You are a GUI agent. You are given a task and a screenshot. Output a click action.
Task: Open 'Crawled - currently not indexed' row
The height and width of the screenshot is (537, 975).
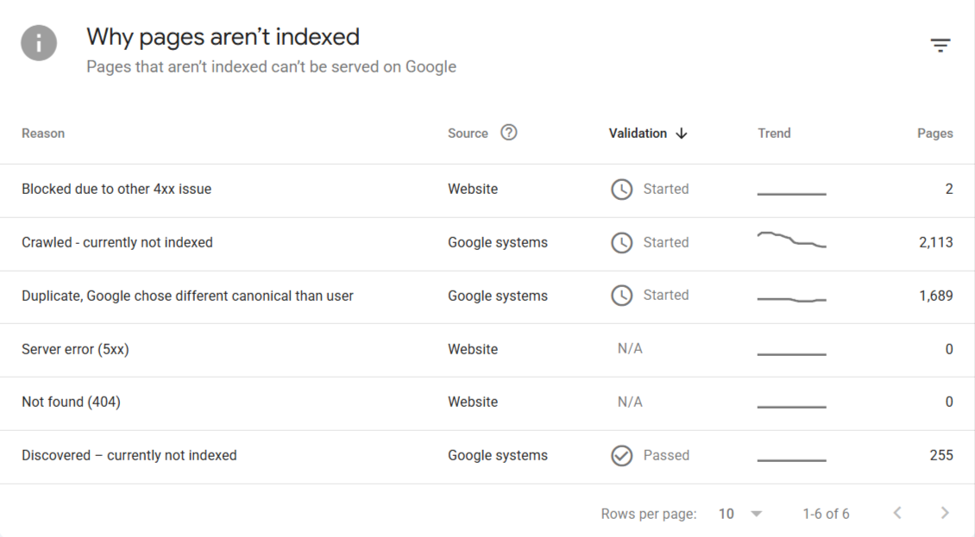pyautogui.click(x=487, y=244)
